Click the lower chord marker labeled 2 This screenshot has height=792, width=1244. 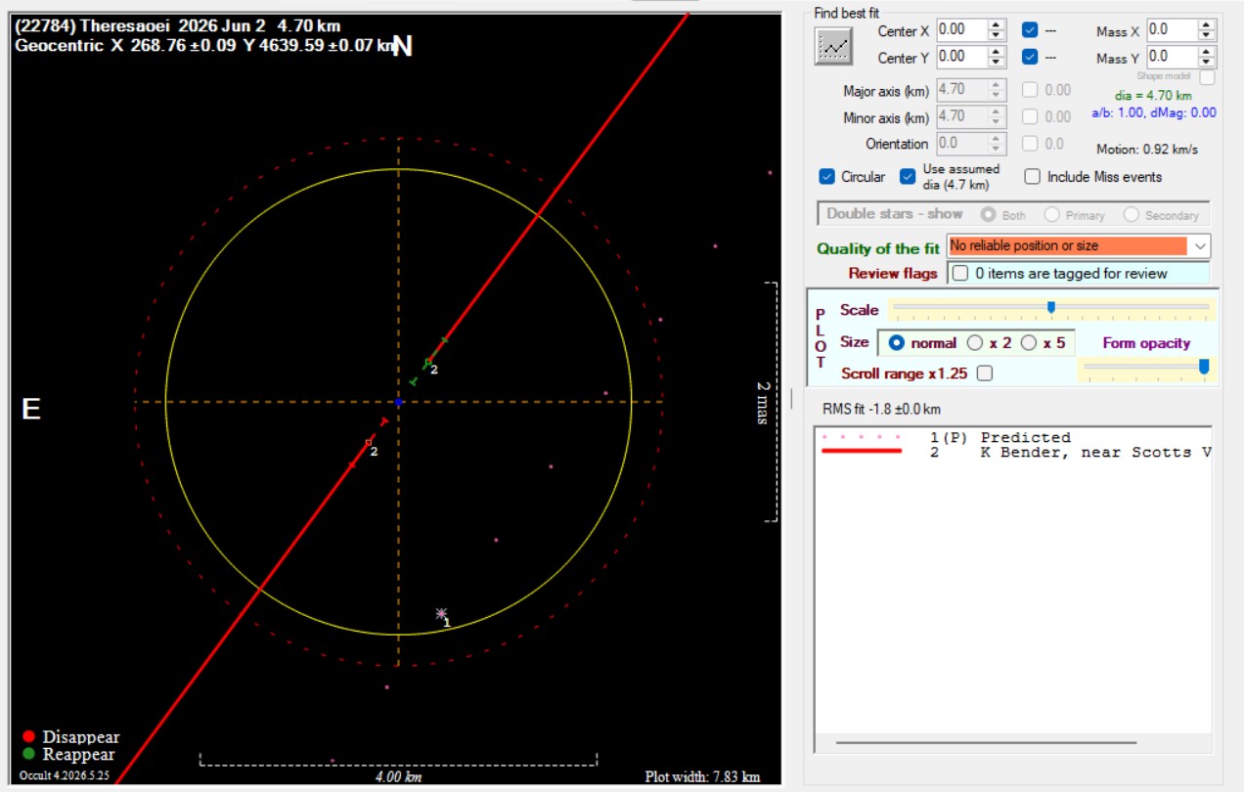tap(369, 443)
